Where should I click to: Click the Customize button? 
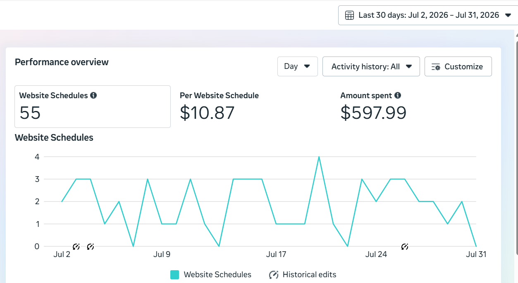coord(458,66)
